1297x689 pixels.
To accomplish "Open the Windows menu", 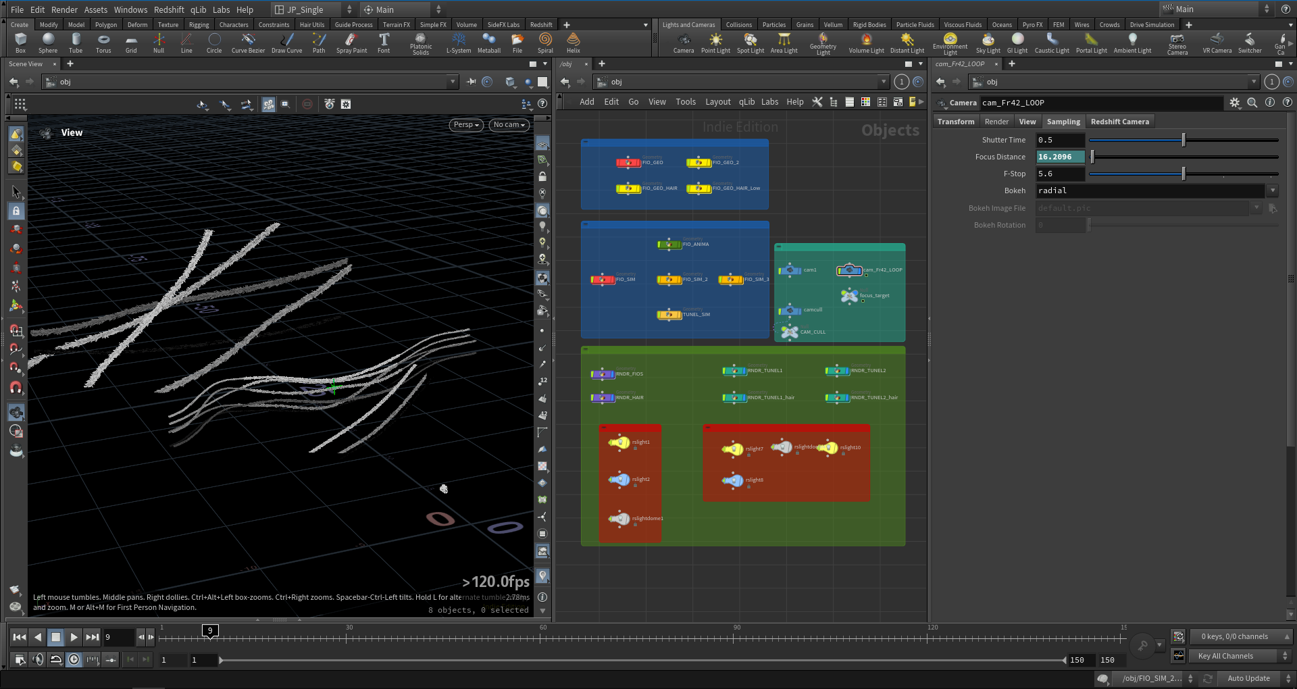I will point(130,9).
